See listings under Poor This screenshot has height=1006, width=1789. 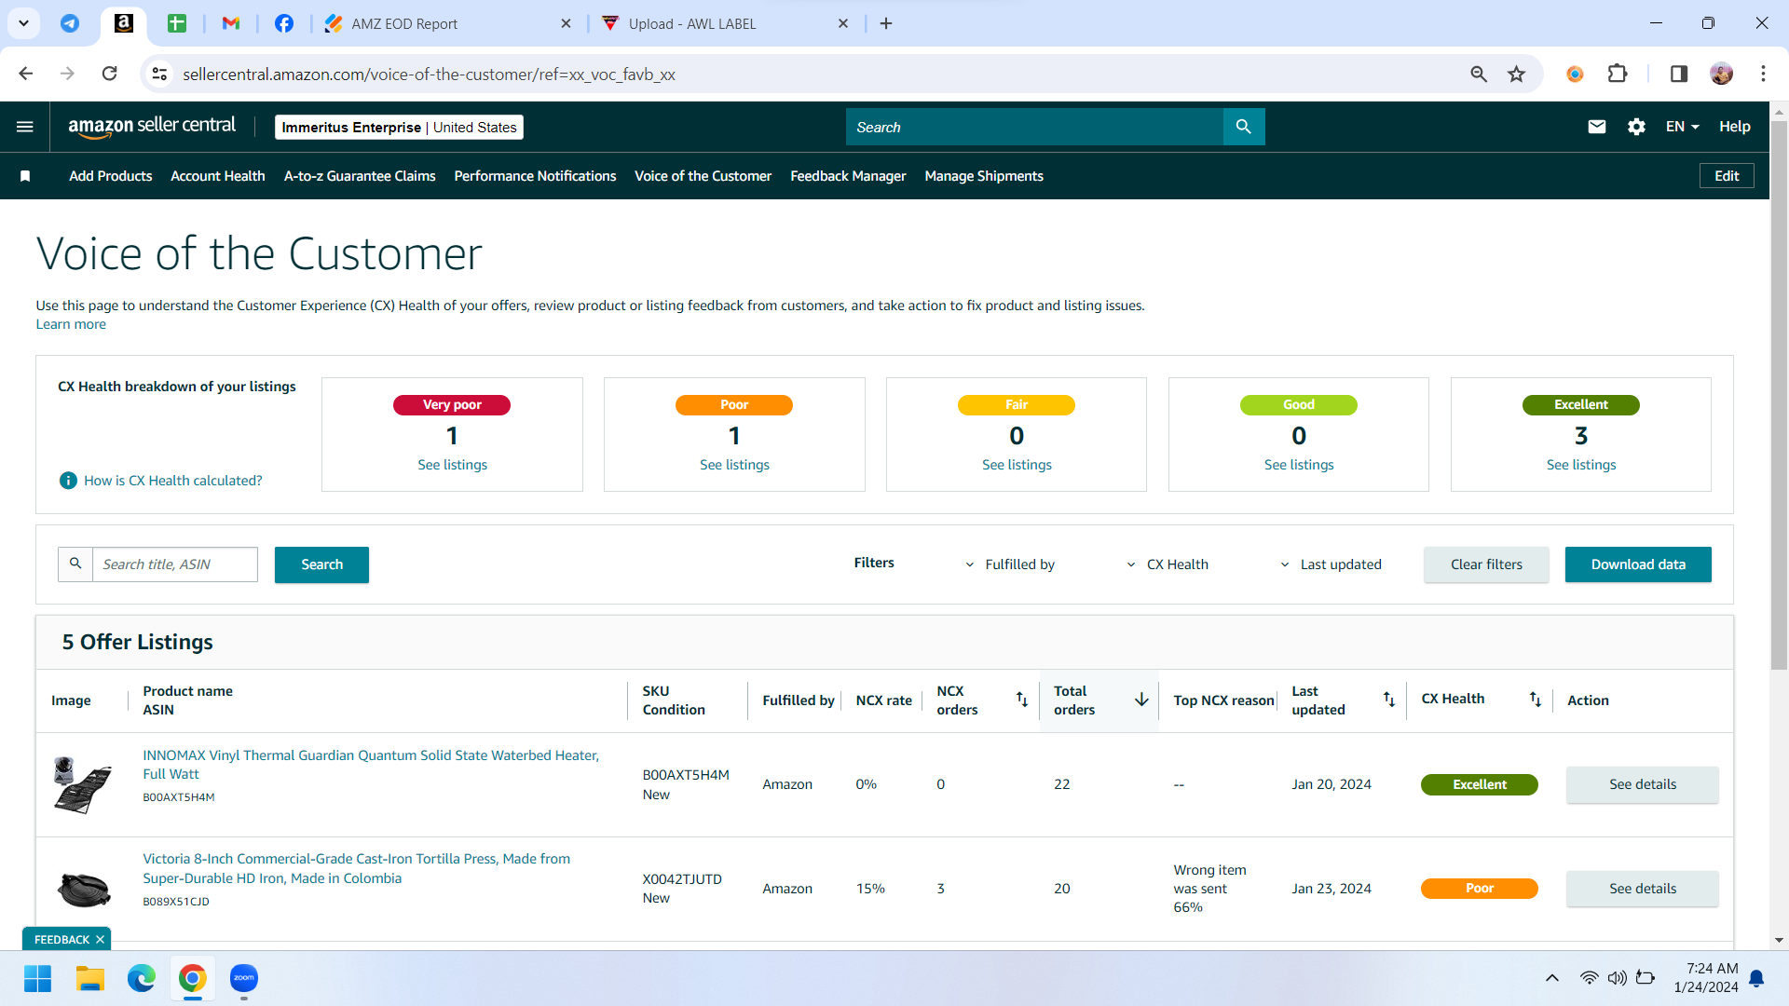(734, 465)
